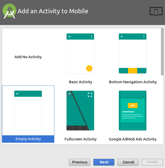Click the yellow bottom navigation tab in preview
The height and width of the screenshot is (168, 165).
click(133, 71)
